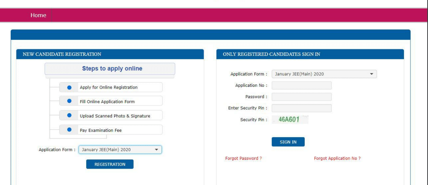This screenshot has height=185, width=428.
Task: Expand sign-in Application Form dropdown
Action: pos(324,74)
